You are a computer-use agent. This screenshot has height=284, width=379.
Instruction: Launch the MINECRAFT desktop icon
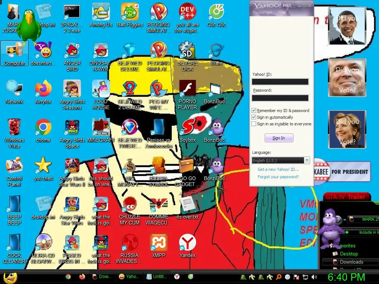coord(101,131)
